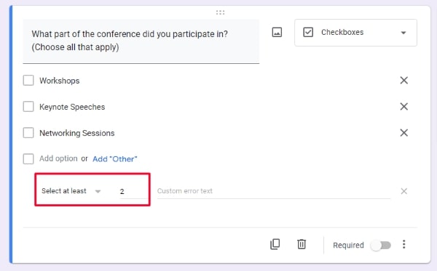The image size is (437, 271).
Task: Remove the response validation rule
Action: click(403, 191)
